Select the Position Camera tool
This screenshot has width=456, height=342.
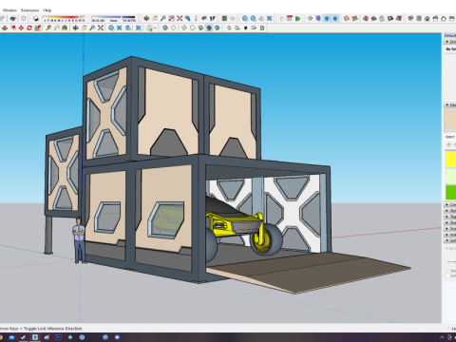pyautogui.click(x=196, y=18)
